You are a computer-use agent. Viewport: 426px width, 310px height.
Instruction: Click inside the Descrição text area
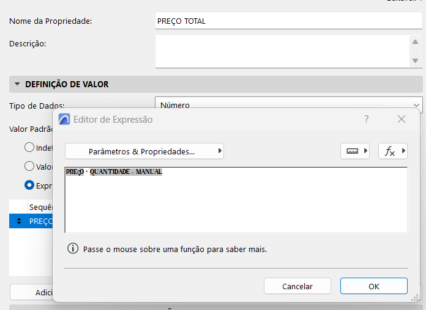click(283, 51)
